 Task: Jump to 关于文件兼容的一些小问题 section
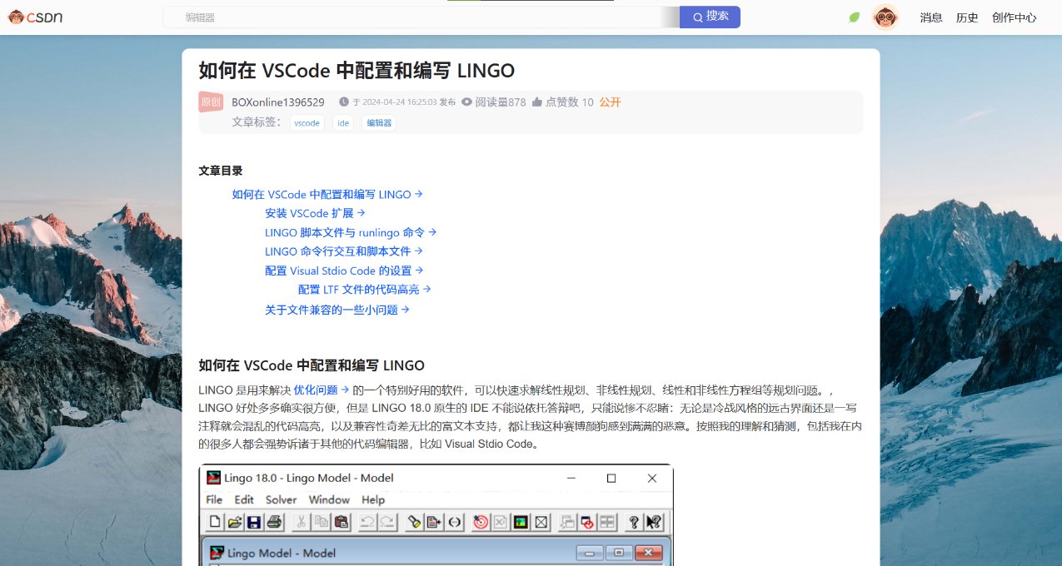pyautogui.click(x=337, y=310)
